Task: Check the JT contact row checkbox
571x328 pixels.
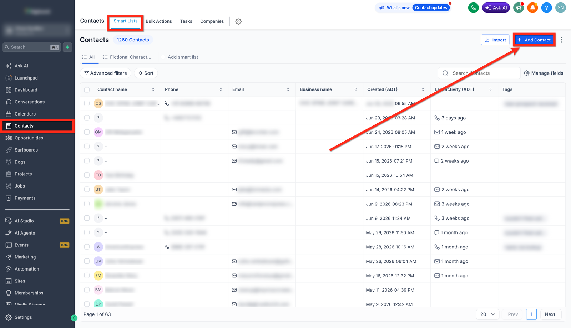Action: 87,189
